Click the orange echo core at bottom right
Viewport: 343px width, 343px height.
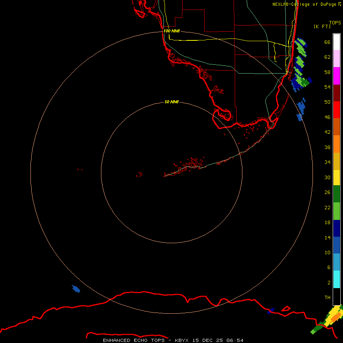pos(336,317)
